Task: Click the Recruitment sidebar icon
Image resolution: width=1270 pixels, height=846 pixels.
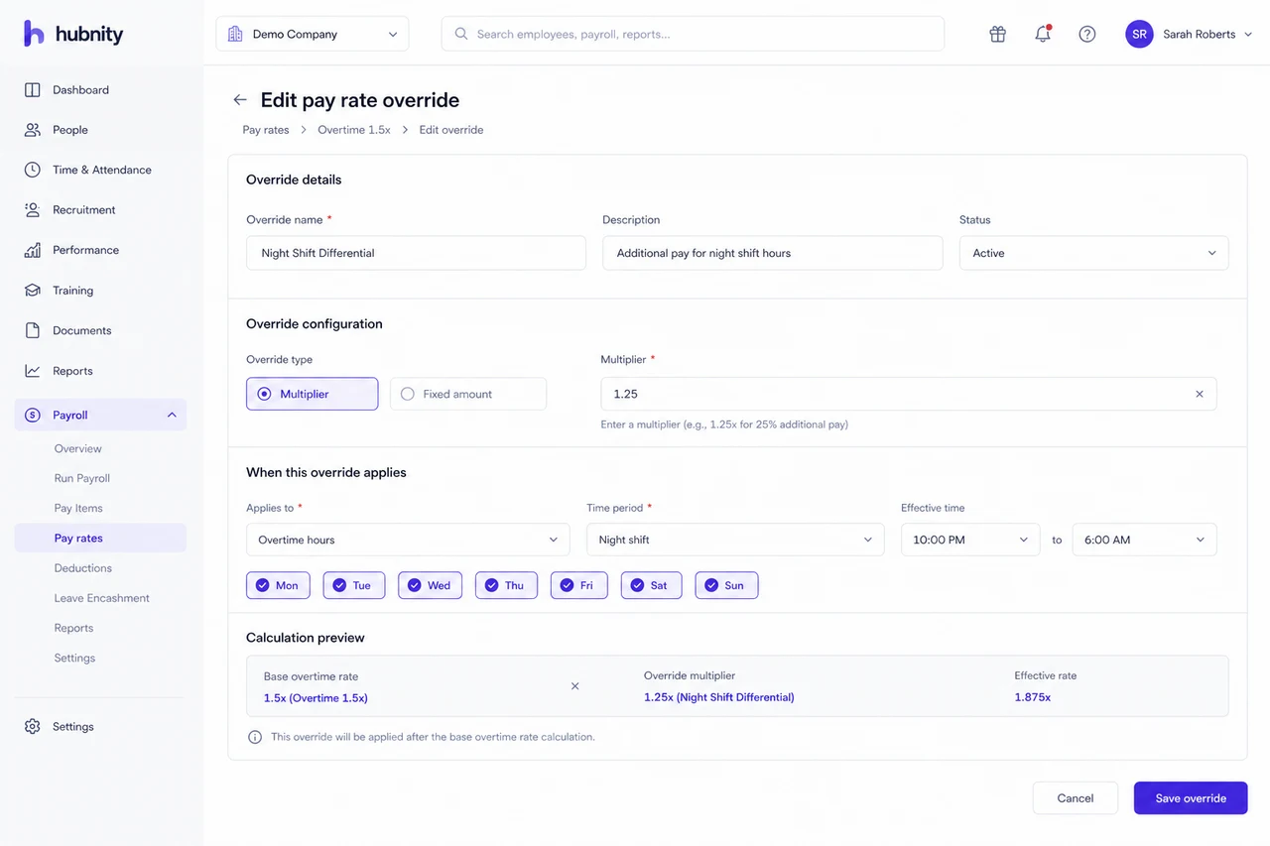Action: pos(33,210)
